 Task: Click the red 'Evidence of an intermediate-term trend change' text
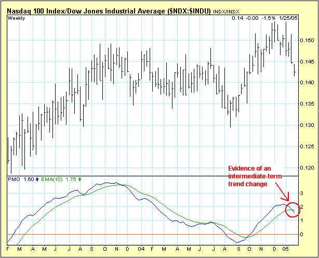251,176
